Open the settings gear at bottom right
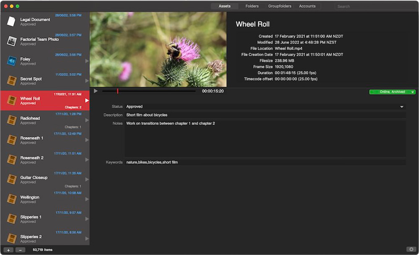Screen dimensions: 419x255 411,250
